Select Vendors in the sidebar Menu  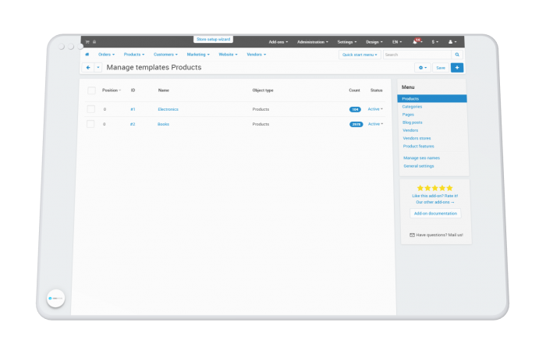(x=410, y=130)
